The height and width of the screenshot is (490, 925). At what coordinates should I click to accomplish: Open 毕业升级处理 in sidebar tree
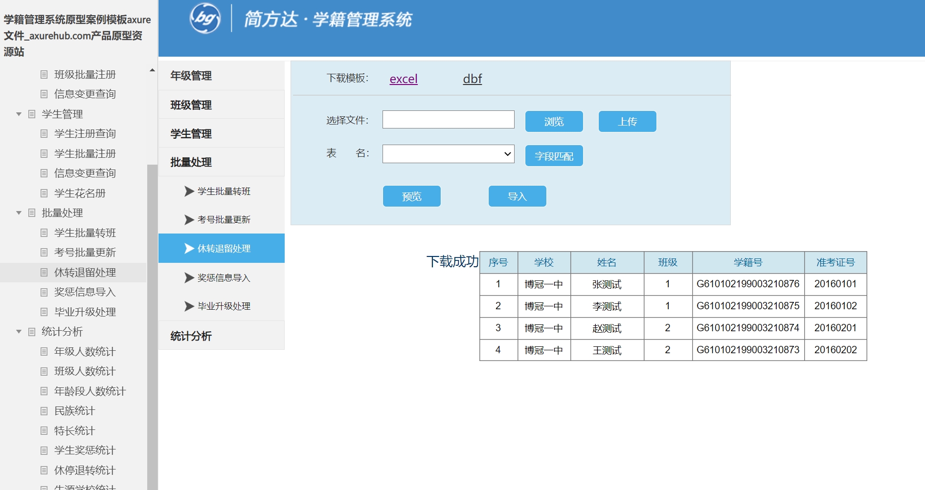tap(85, 312)
